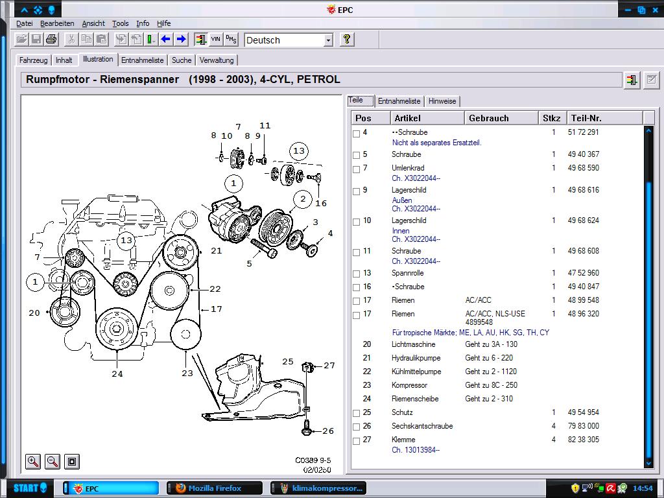This screenshot has height=498, width=664.
Task: Switch to Mozilla Firefox in taskbar
Action: click(x=215, y=488)
